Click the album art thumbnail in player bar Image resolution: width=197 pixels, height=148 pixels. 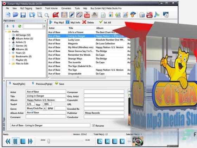[x=138, y=141]
